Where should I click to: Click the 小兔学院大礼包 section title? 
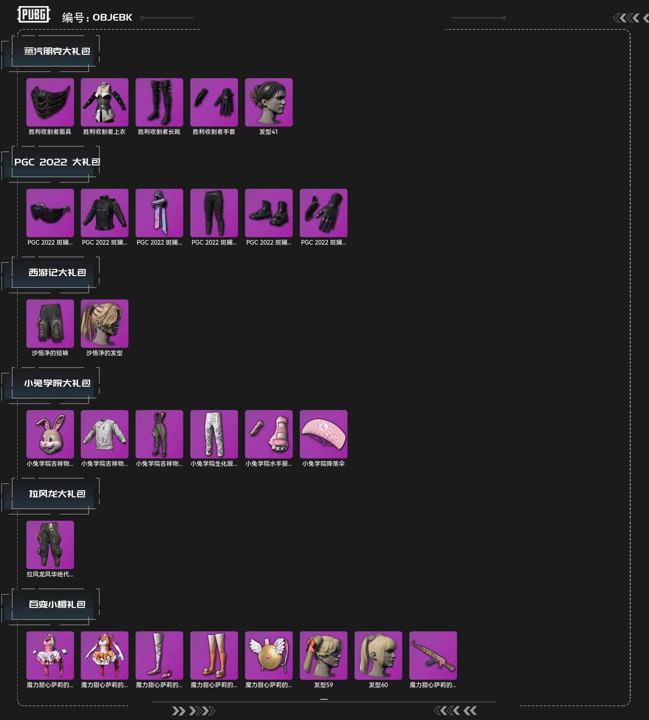57,383
